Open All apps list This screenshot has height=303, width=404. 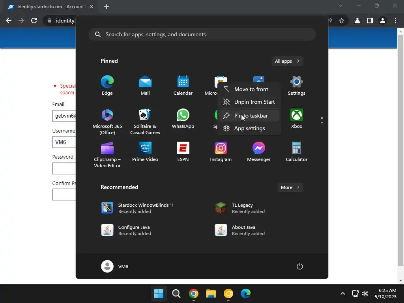[x=287, y=61]
